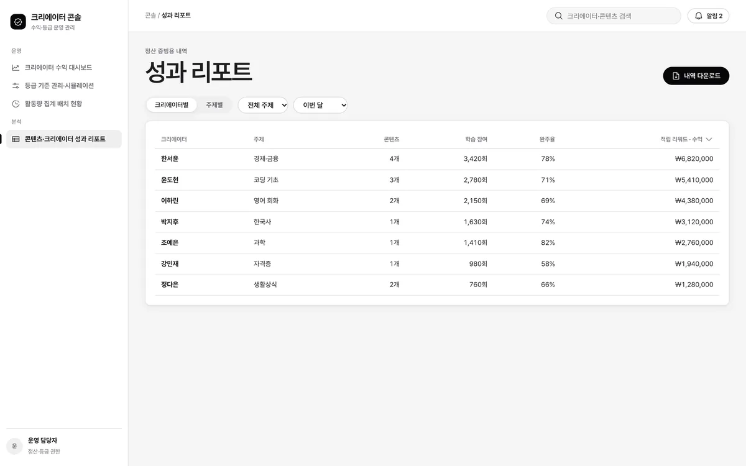Viewport: 746px width, 466px height.
Task: Switch to the 크리에이터별 view
Action: [172, 105]
